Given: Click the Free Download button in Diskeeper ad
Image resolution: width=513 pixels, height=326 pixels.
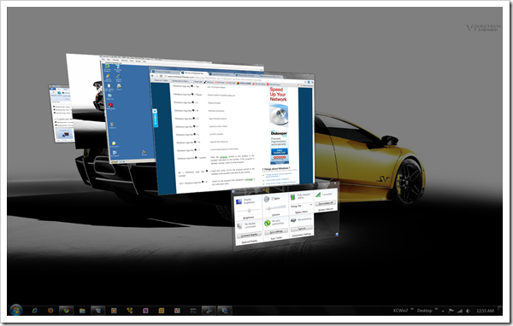Looking at the screenshot, I should coord(280,152).
